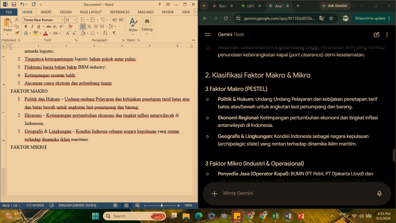Switch to the PAGE LAYOUT ribbon tab
Screen dimensions: 396x223
[91, 12]
